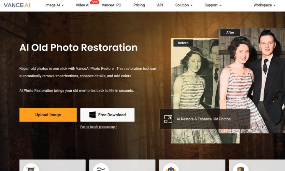Expand the Support dropdown
This screenshot has width=285, height=171.
[x=213, y=5]
